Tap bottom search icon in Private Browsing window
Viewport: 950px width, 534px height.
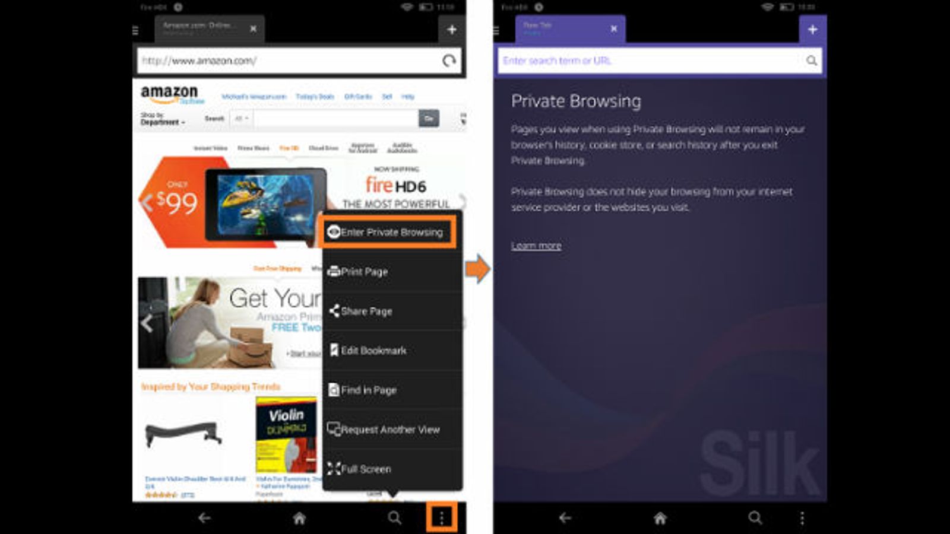pyautogui.click(x=755, y=518)
